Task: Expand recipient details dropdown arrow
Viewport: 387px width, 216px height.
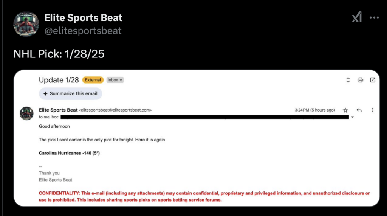Action: 353,117
